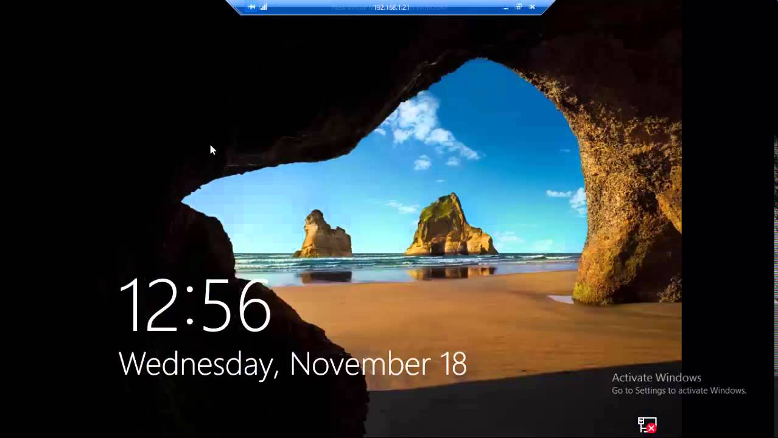This screenshot has height=438, width=778.
Task: Click the disconnected network icon on the lock screen
Action: (647, 425)
